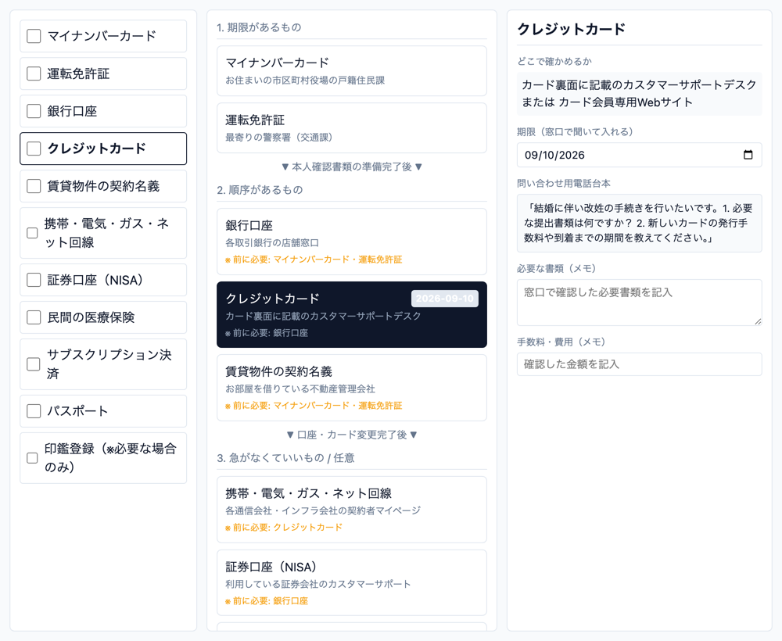Check the マイナンバーカード checkbox
Viewport: 782px width, 641px height.
tap(34, 36)
